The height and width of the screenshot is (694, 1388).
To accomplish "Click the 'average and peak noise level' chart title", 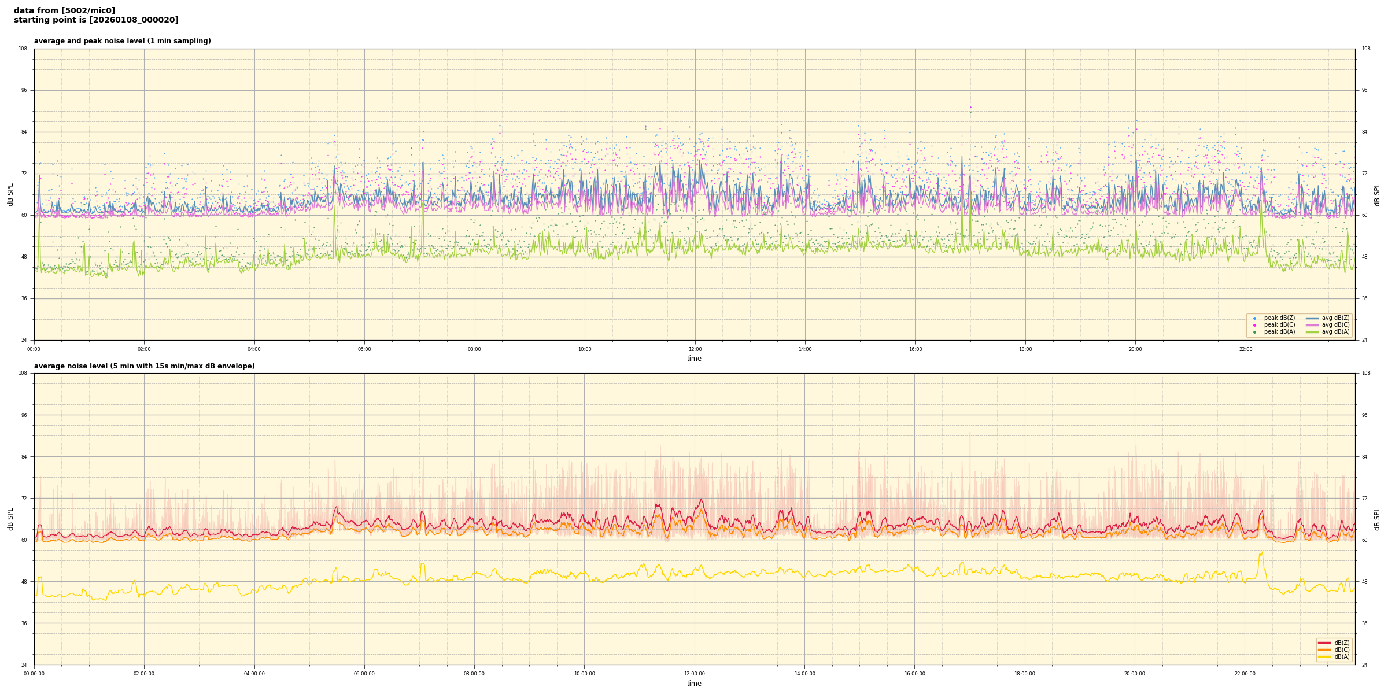I will [122, 41].
